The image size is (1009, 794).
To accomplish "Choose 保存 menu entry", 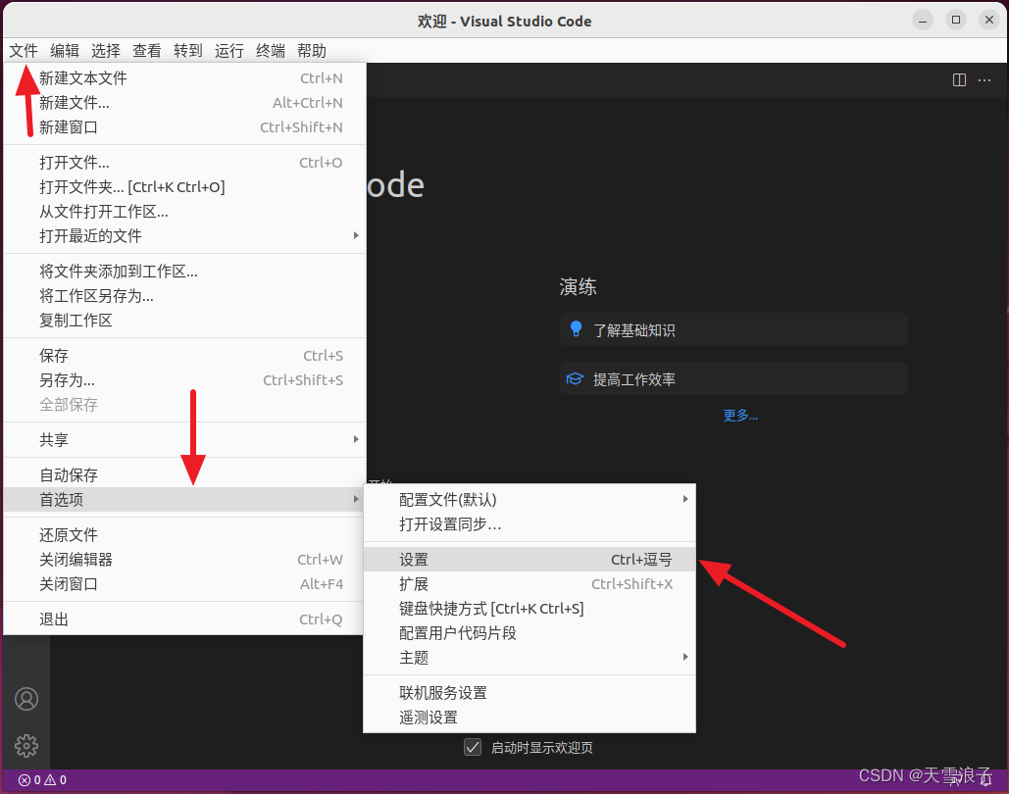I will (184, 356).
